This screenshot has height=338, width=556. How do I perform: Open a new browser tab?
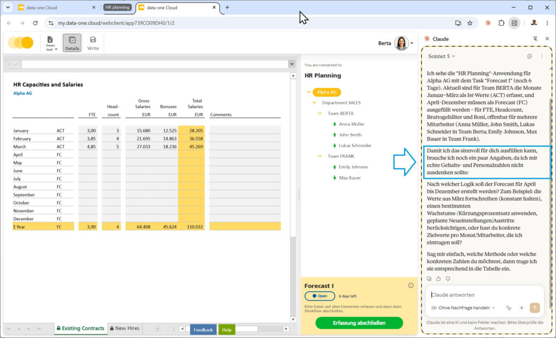point(228,7)
